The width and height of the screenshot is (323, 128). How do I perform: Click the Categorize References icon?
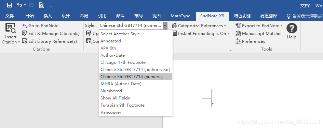[x=174, y=26]
